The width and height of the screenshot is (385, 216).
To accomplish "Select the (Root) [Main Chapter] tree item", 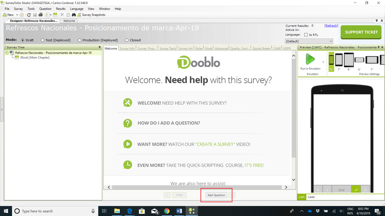I will click(35, 58).
